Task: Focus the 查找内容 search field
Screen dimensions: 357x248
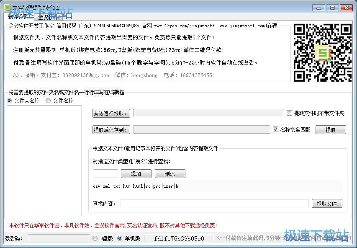Action: point(214,203)
